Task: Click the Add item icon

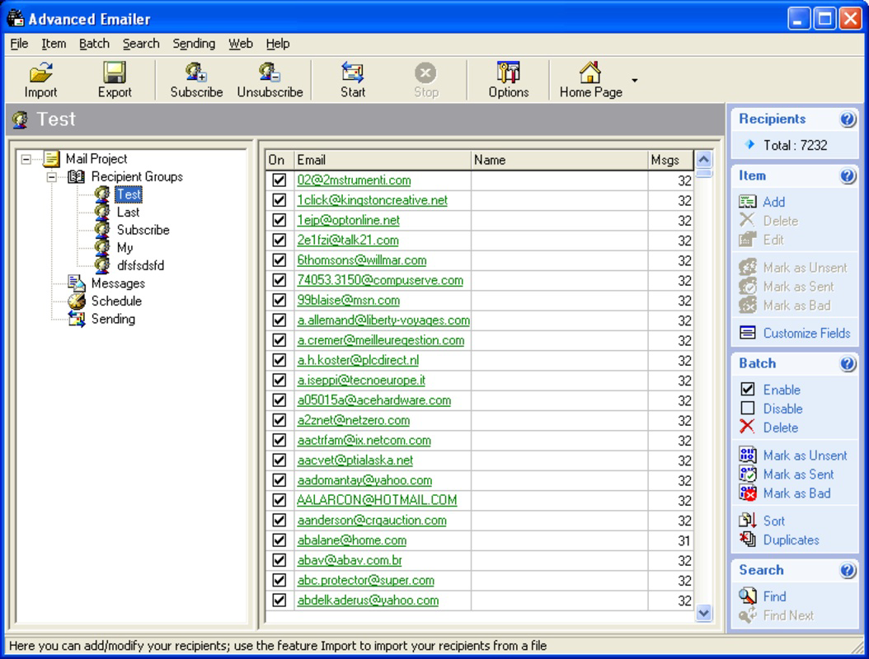Action: pyautogui.click(x=748, y=202)
